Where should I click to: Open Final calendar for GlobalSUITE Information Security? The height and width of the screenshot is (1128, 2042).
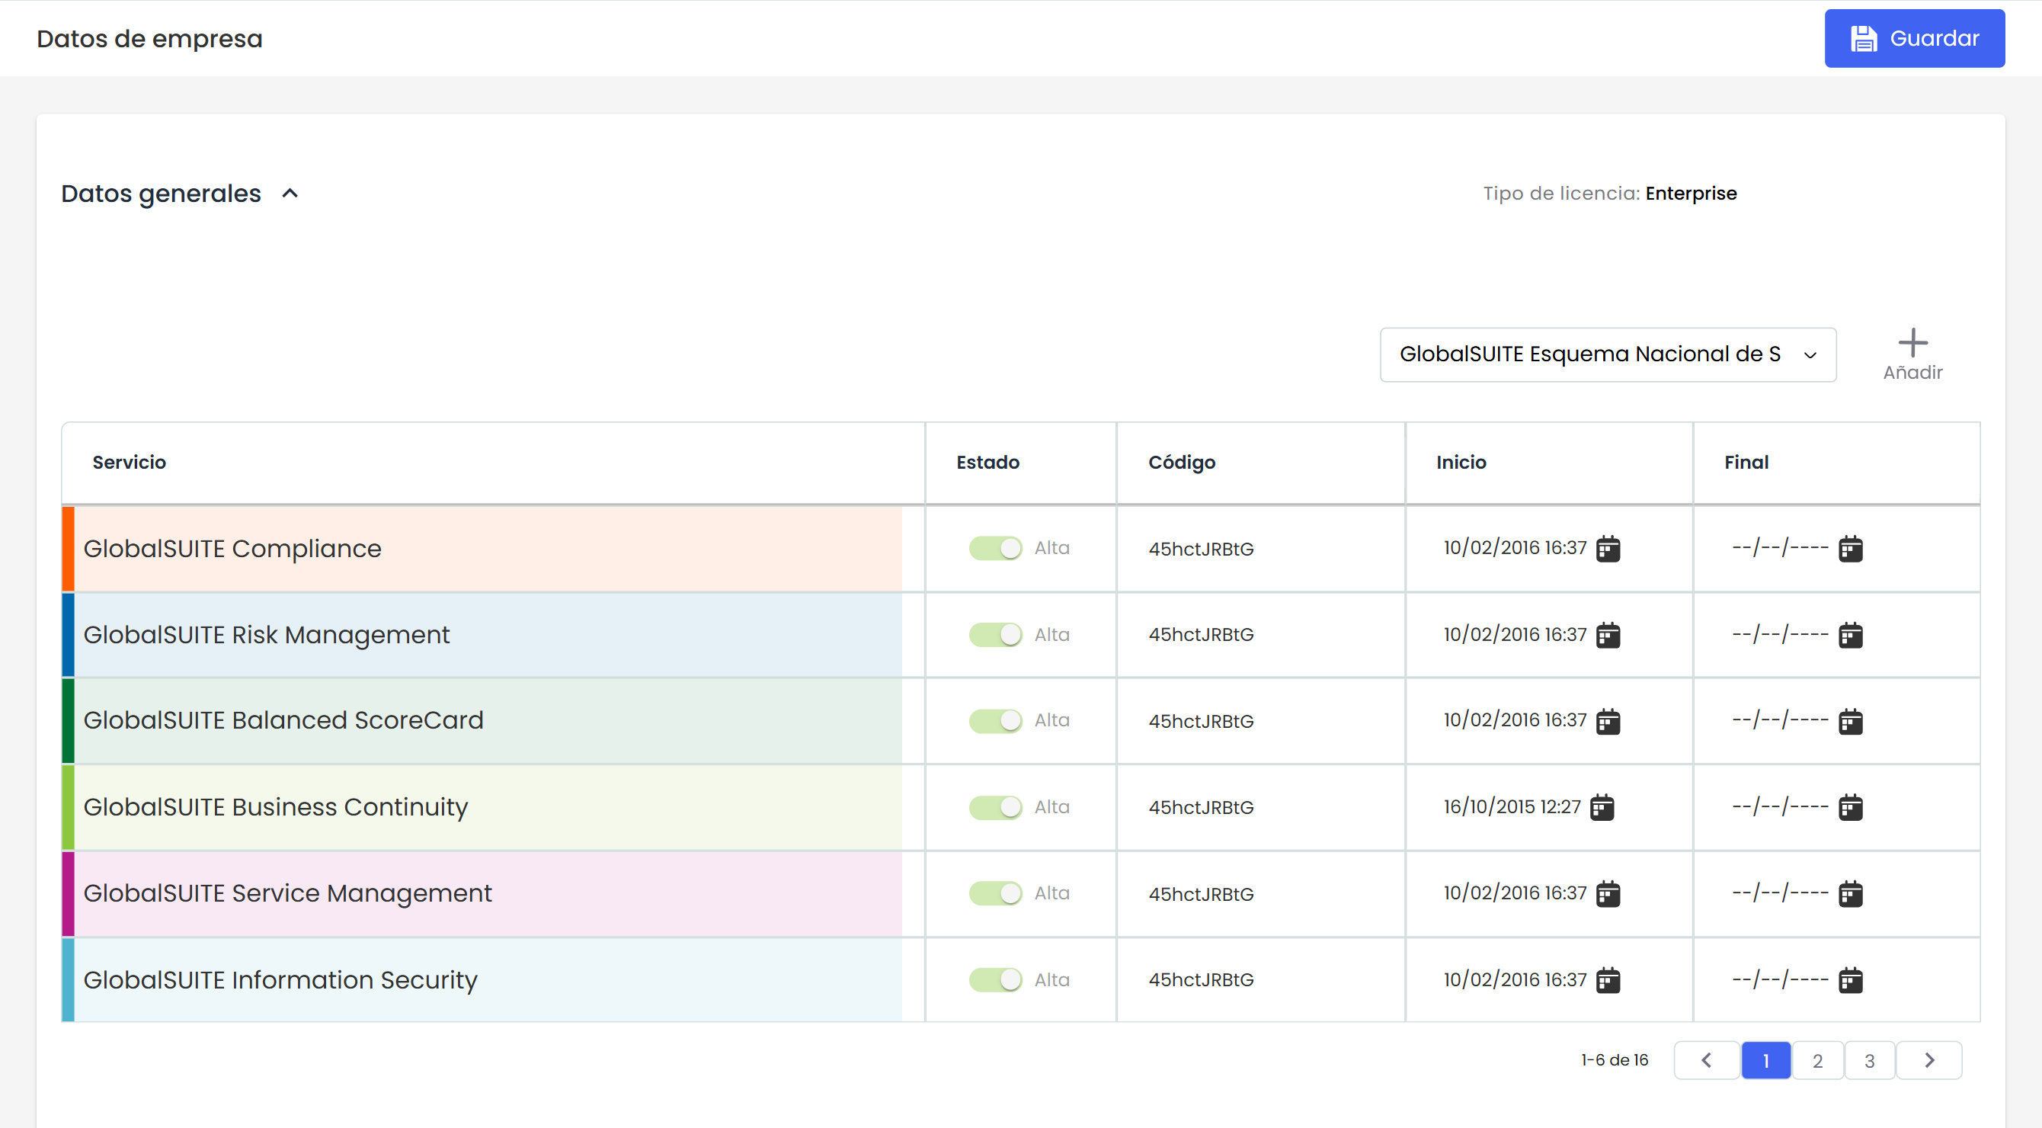pyautogui.click(x=1850, y=981)
